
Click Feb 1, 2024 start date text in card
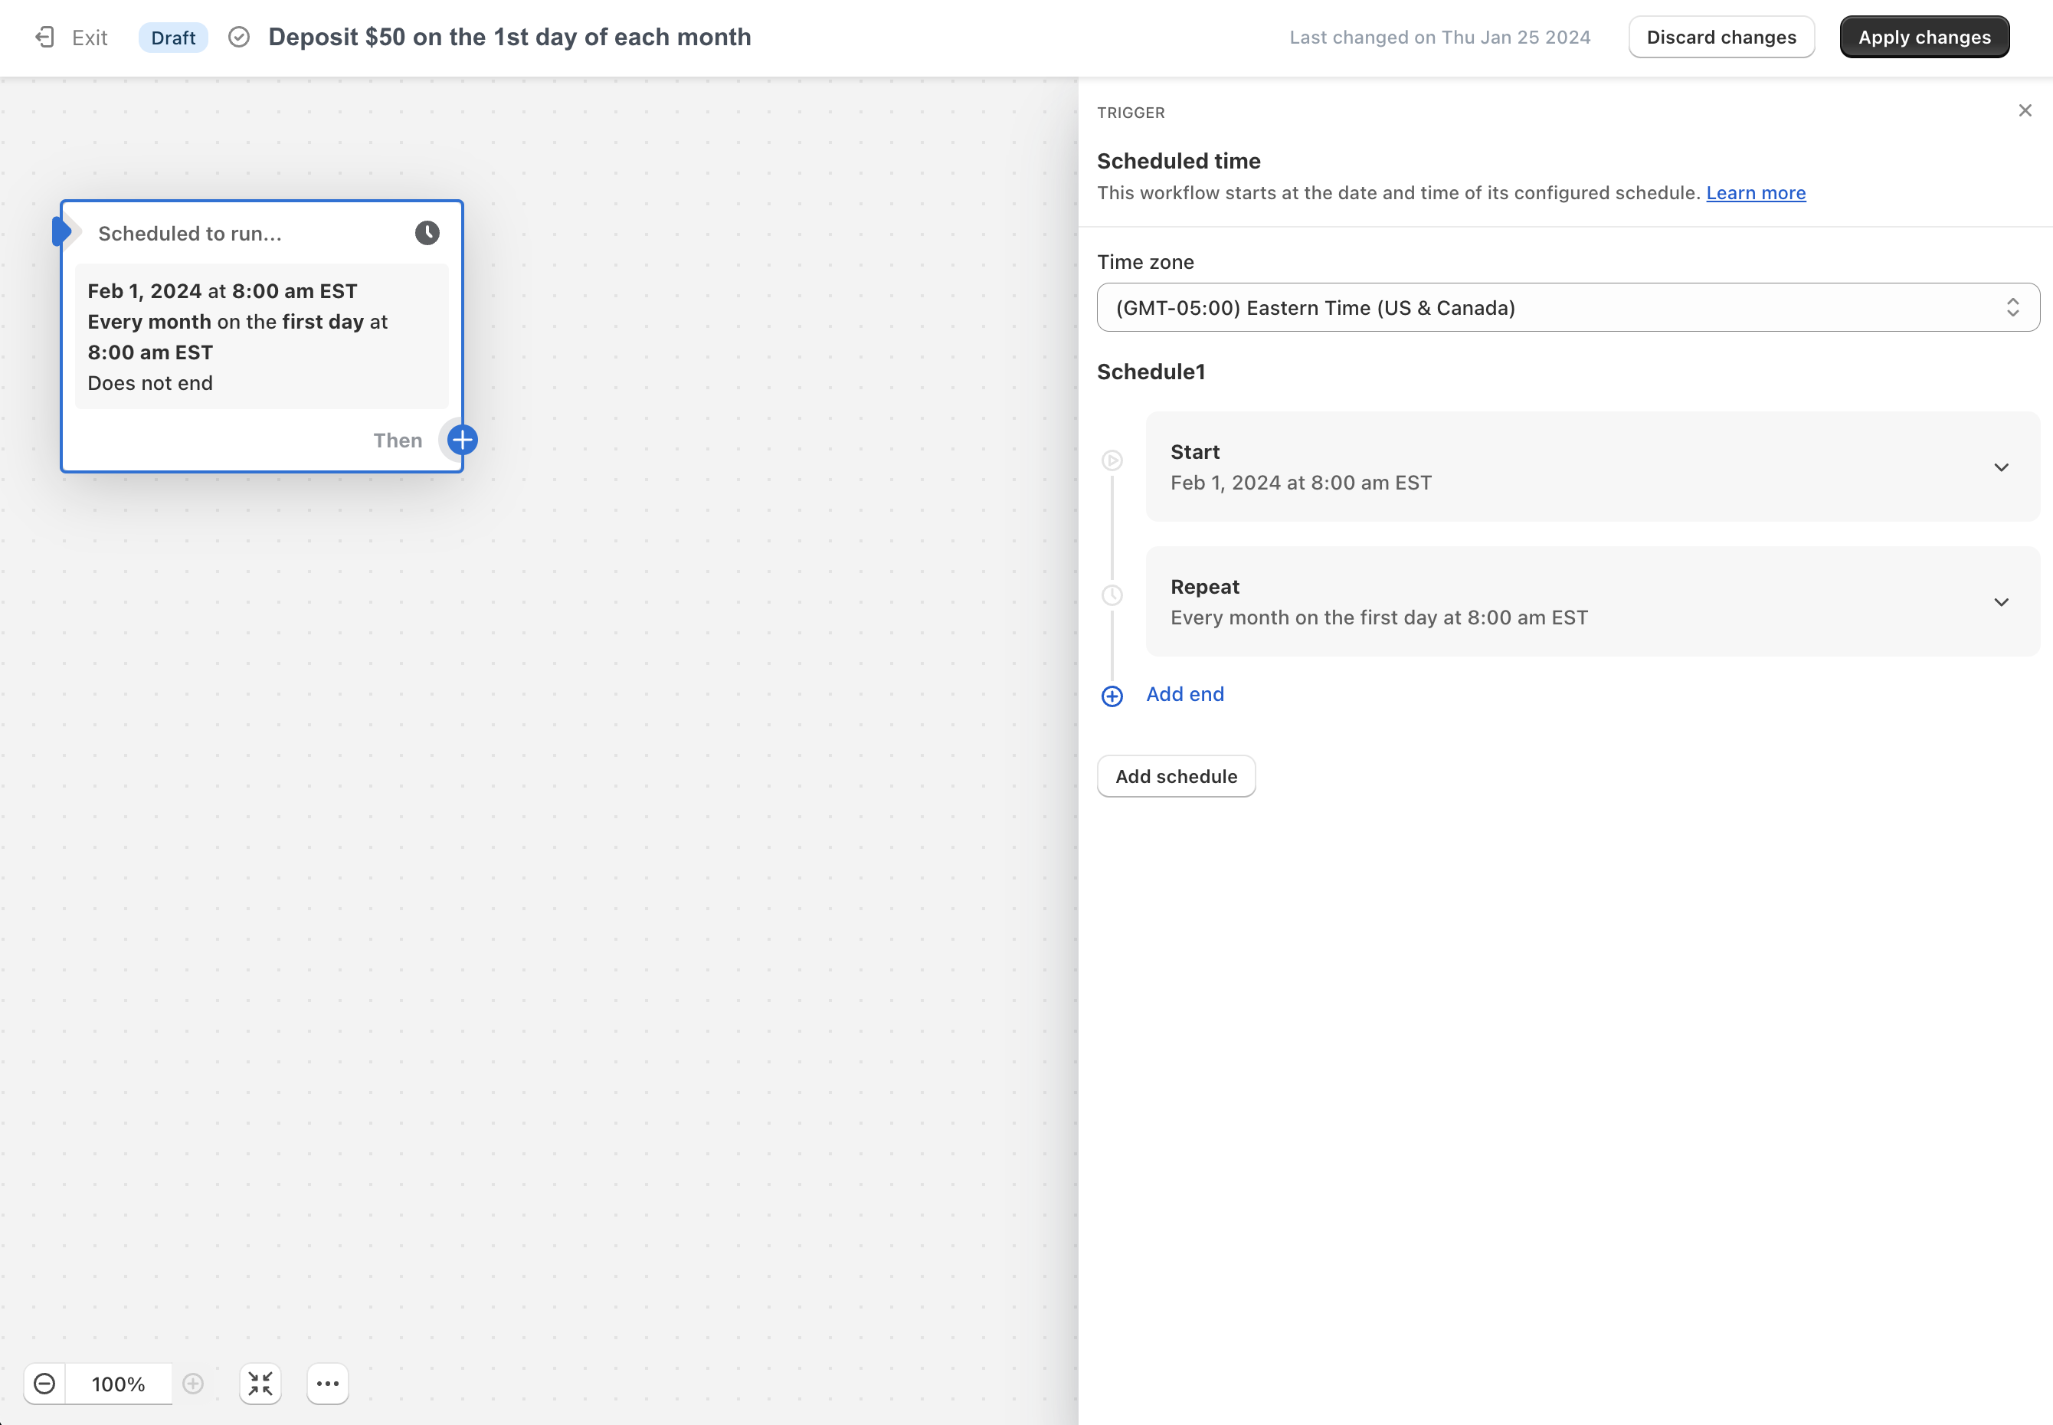145,291
